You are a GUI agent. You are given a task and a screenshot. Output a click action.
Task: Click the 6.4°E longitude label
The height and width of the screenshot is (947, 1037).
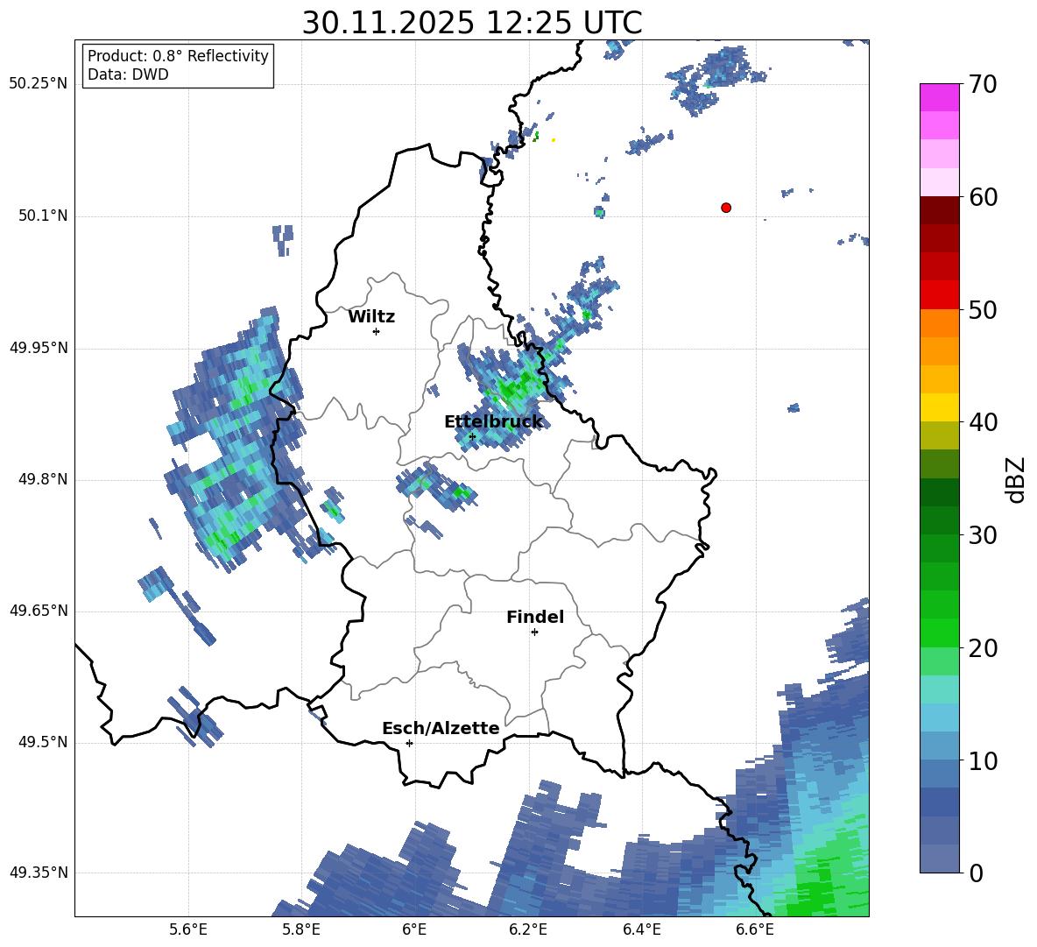pos(641,930)
